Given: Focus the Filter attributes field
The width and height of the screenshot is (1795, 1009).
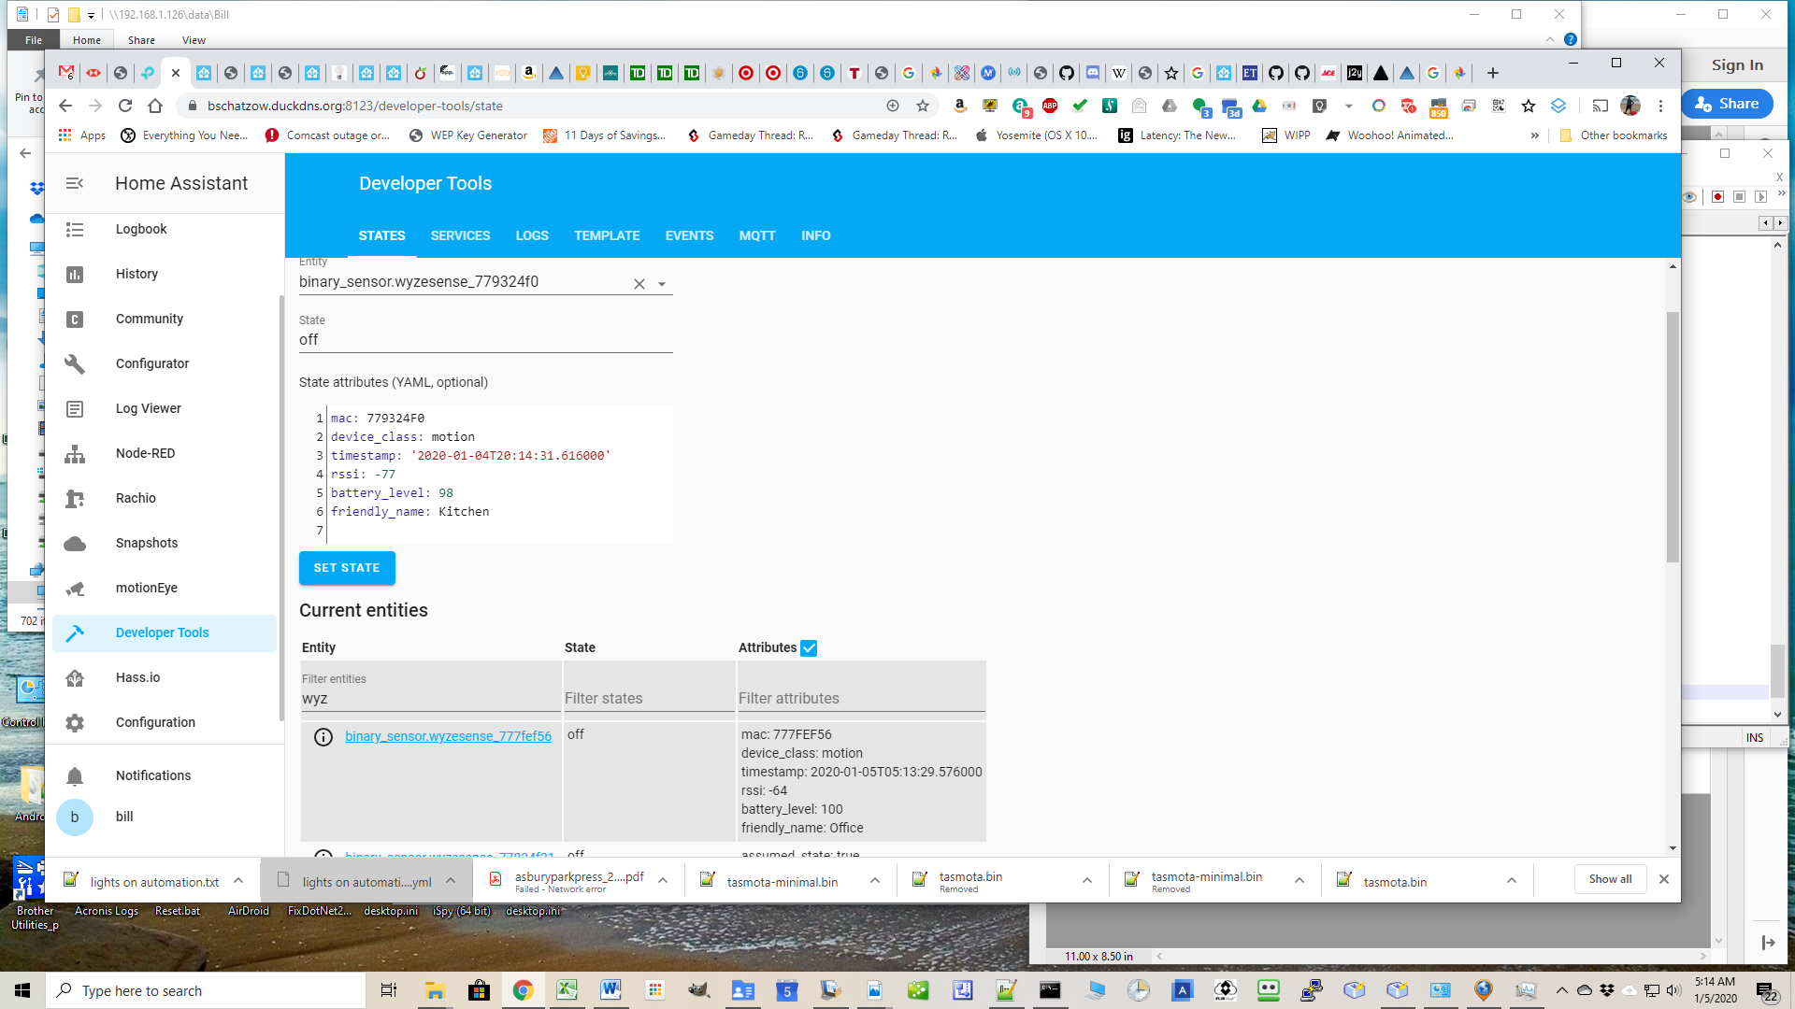Looking at the screenshot, I should pos(861,698).
